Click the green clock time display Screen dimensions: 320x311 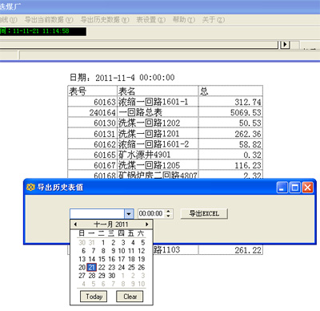(43, 31)
